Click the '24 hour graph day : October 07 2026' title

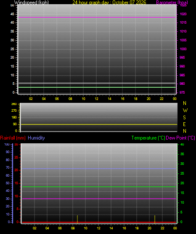pos(109,3)
